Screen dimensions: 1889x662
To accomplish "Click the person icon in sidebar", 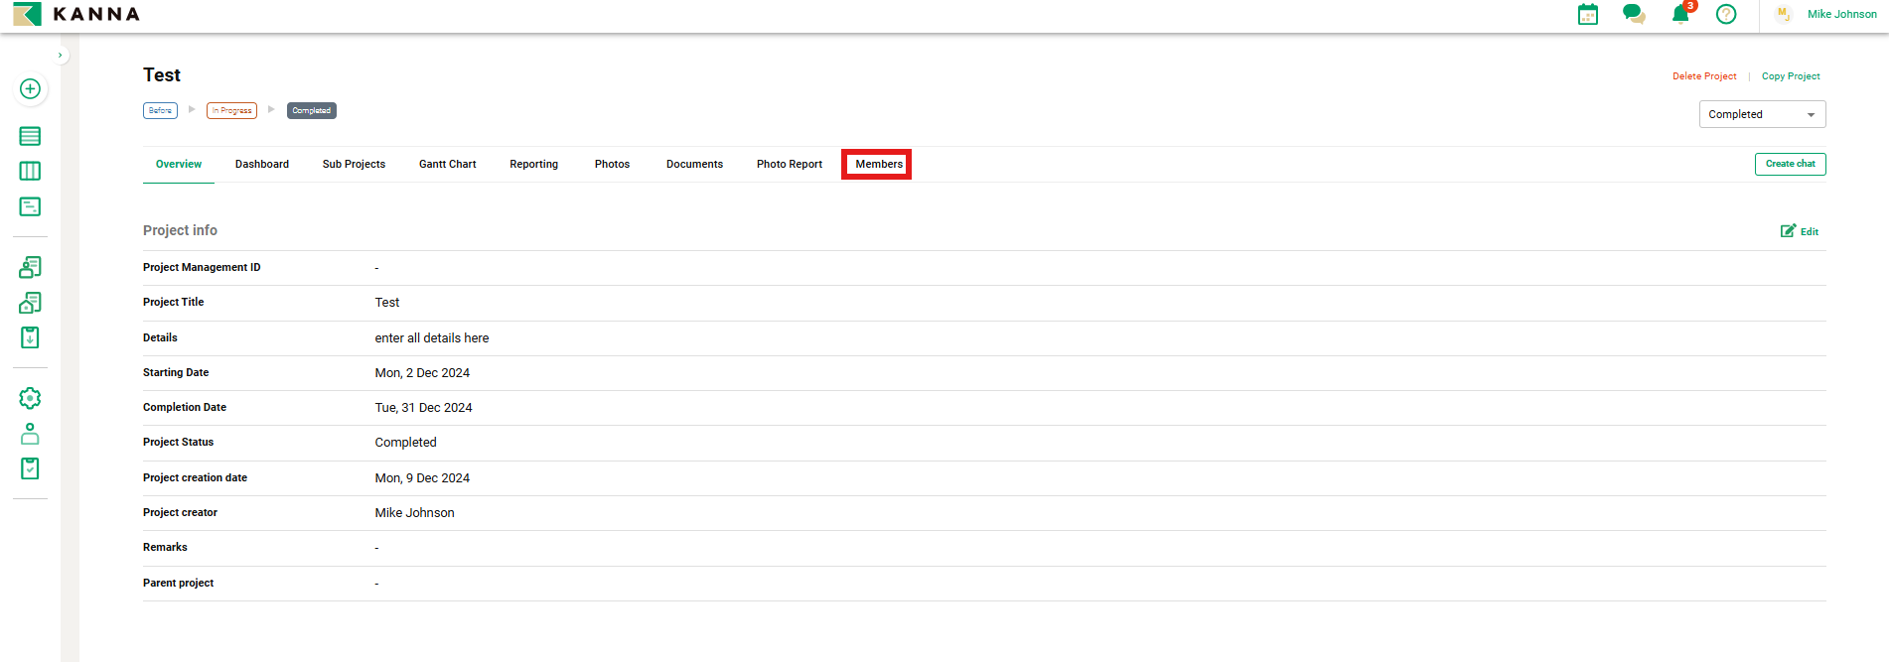I will pyautogui.click(x=30, y=434).
